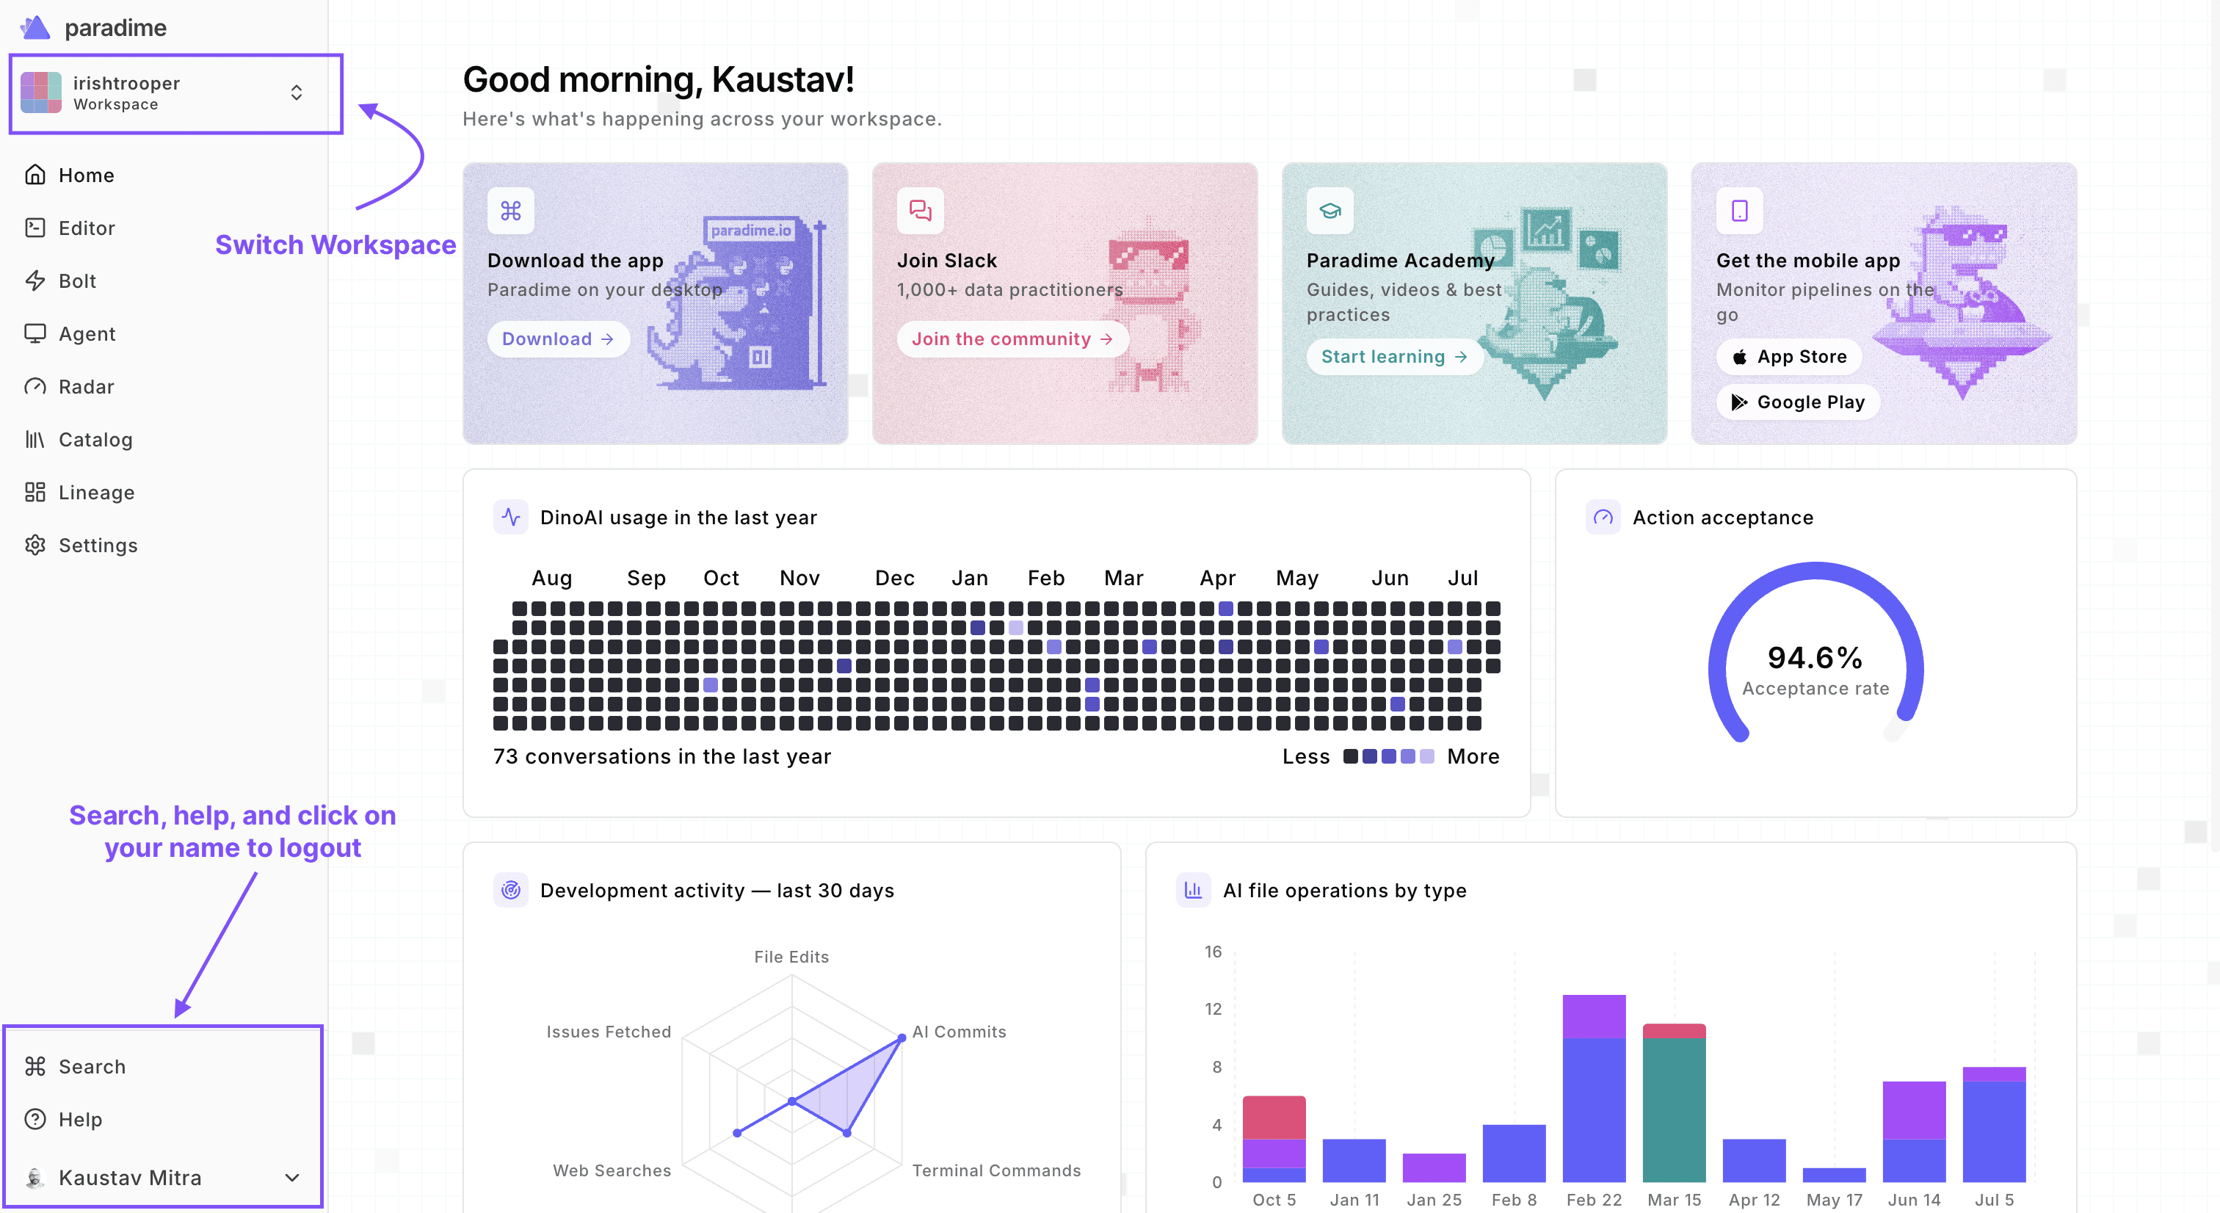The image size is (2220, 1213).
Task: Click the Jun 14 stacked bar
Action: 1914,1131
